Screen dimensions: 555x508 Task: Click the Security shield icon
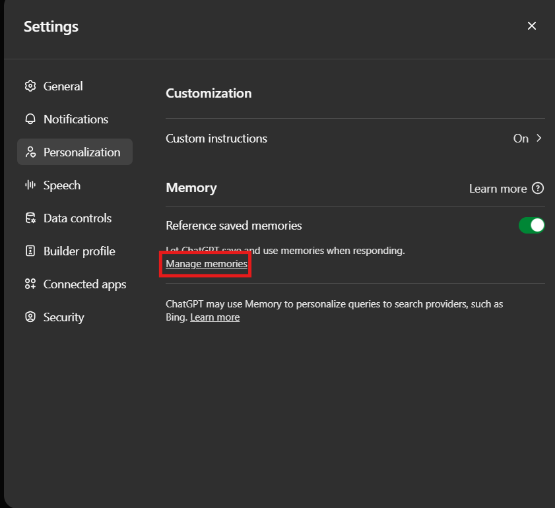click(30, 317)
